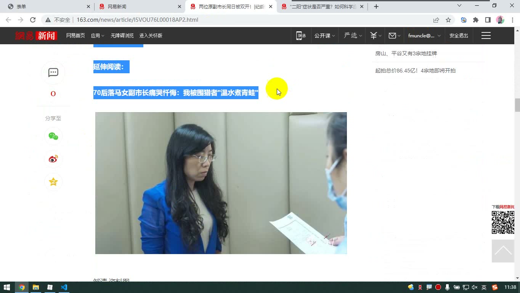Screen dimensions: 520x293
Task: Open Chrome from the taskbar
Action: pos(22,287)
